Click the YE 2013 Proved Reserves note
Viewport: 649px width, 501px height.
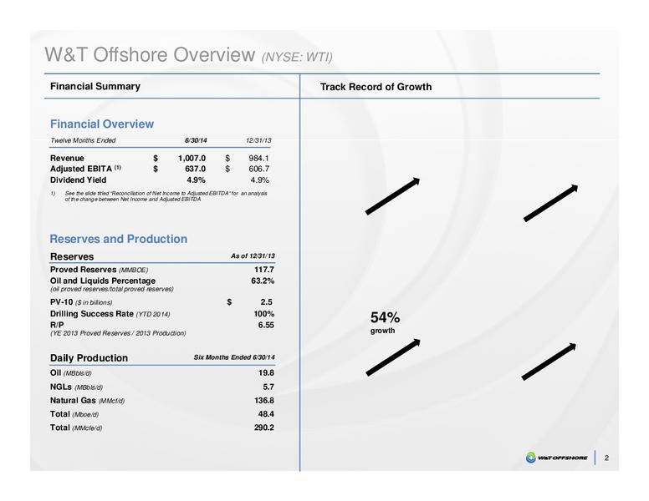(118, 333)
